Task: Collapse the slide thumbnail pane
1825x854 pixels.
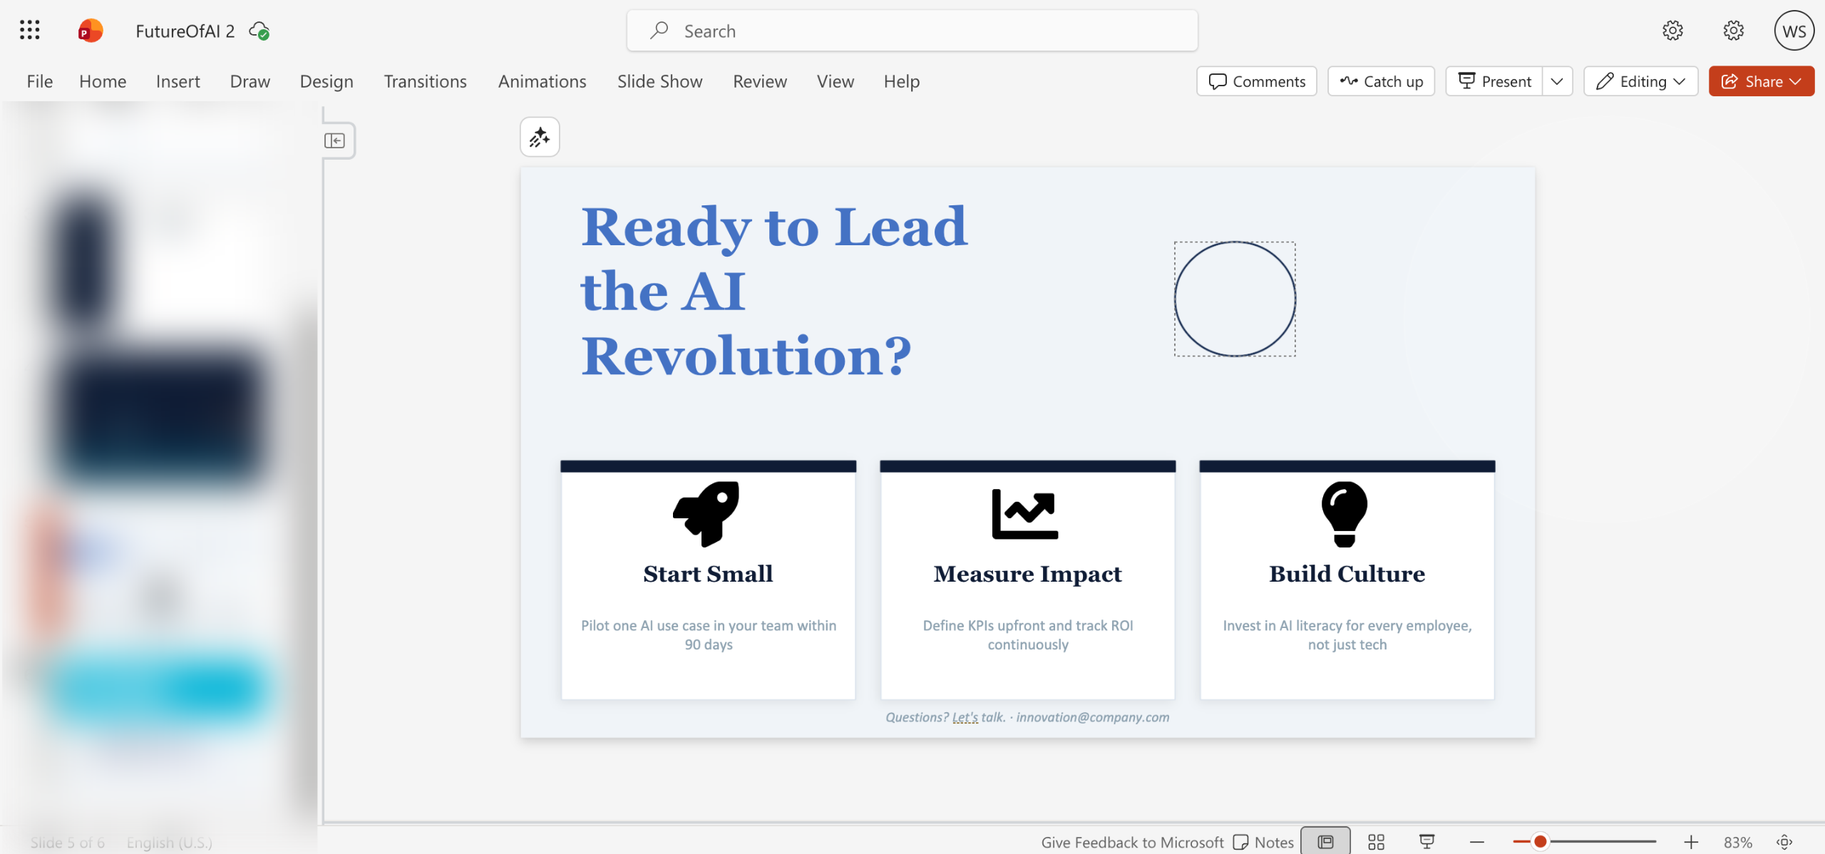Action: [x=334, y=140]
